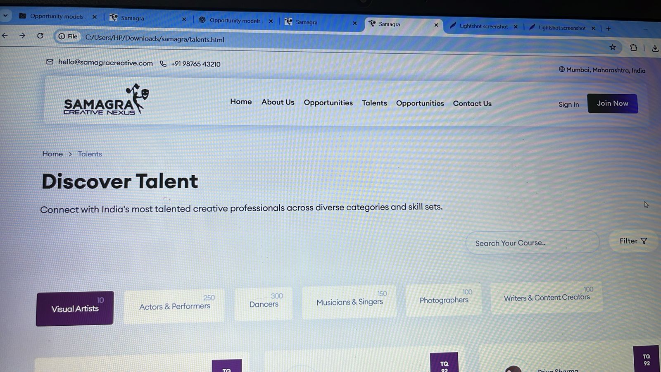Open the browser extensions puzzle icon
661x372 pixels.
click(x=633, y=48)
